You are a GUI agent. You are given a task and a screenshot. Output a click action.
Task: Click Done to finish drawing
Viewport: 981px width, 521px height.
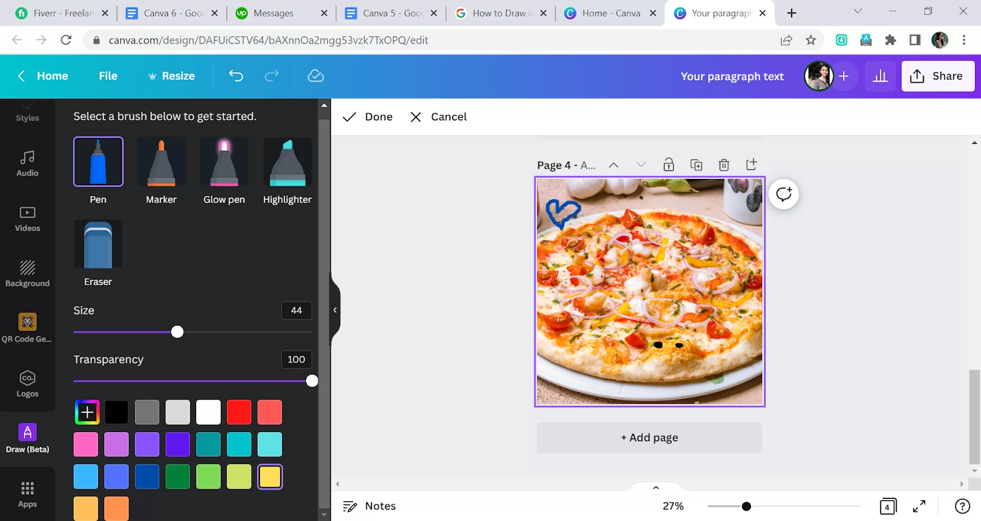pos(368,116)
